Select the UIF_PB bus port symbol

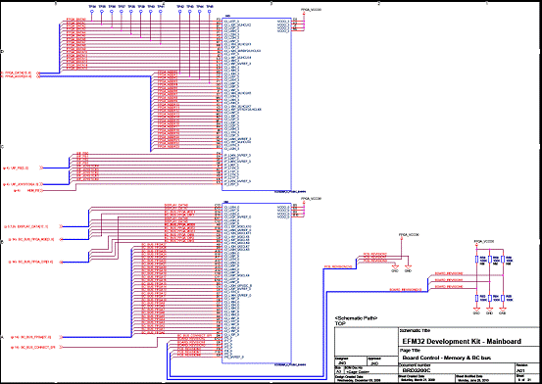click(x=41, y=168)
